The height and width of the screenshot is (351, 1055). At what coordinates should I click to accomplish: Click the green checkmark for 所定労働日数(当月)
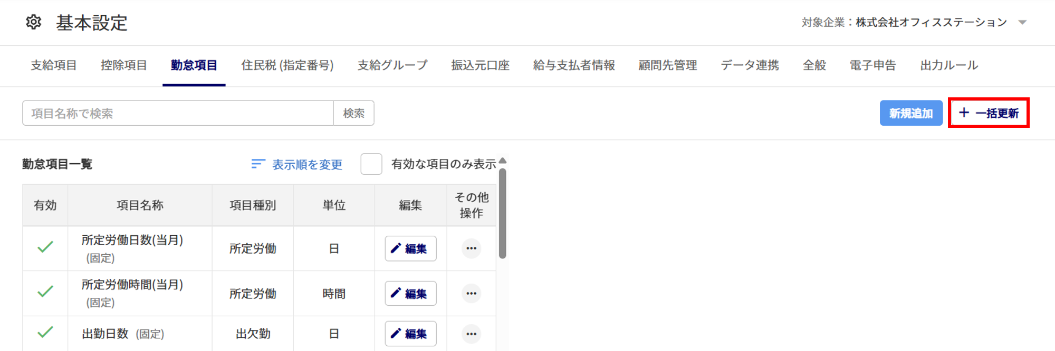coord(45,247)
